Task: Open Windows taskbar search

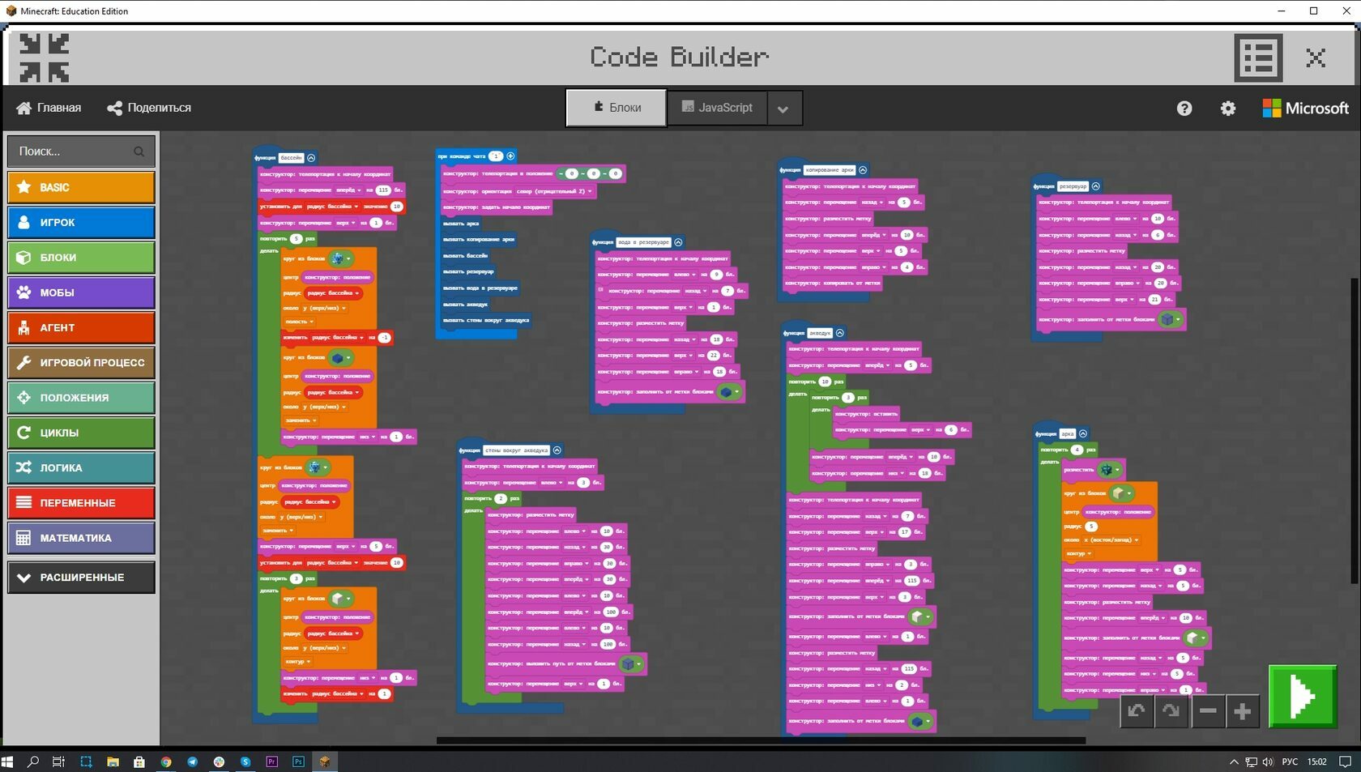Action: click(x=33, y=761)
